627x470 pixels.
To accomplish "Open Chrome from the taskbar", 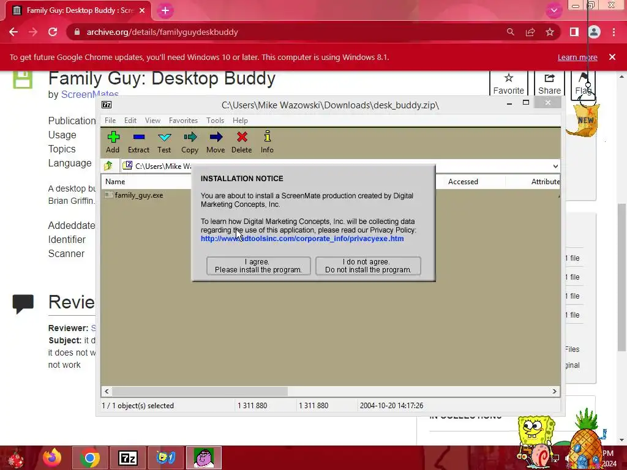I will [x=89, y=458].
